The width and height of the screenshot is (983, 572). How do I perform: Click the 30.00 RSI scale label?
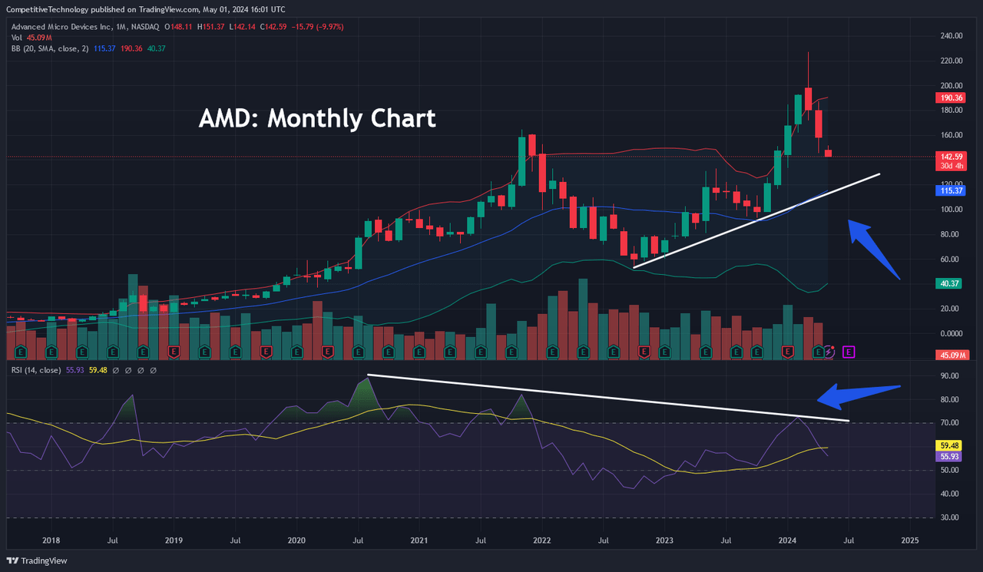pyautogui.click(x=950, y=518)
